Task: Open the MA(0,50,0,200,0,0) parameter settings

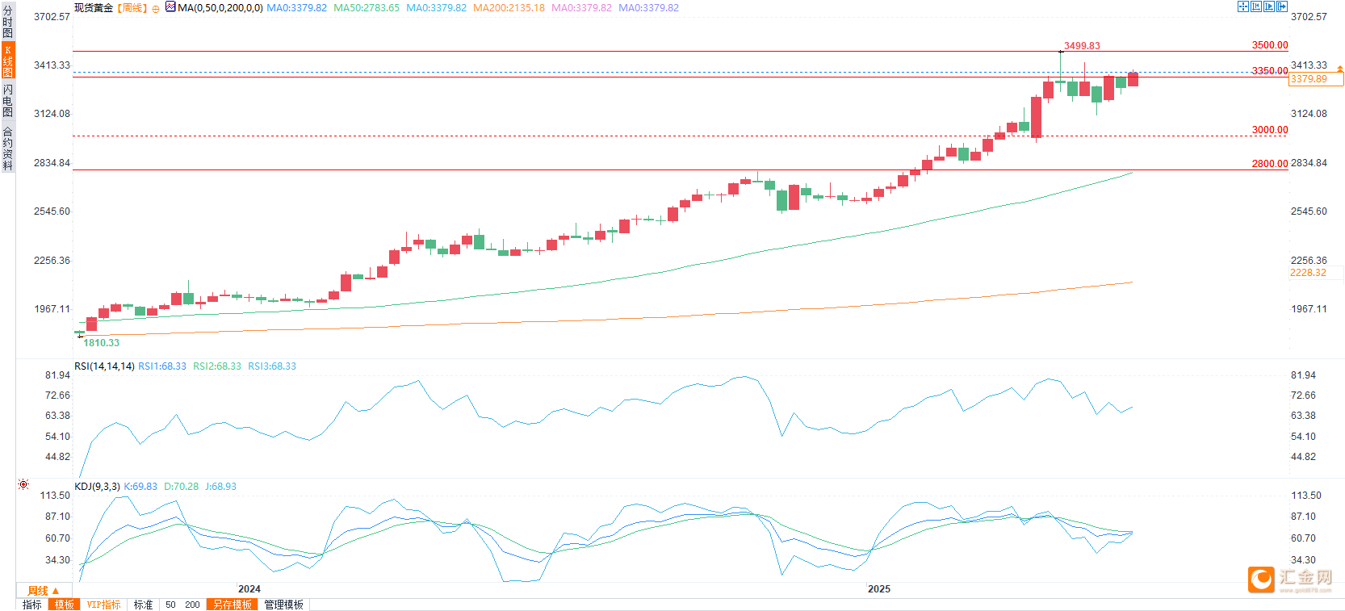Action: coord(220,7)
